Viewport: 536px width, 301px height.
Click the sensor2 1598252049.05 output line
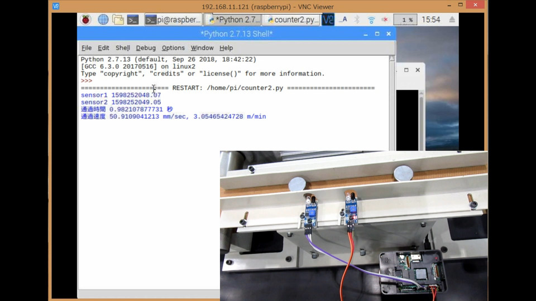coord(121,103)
